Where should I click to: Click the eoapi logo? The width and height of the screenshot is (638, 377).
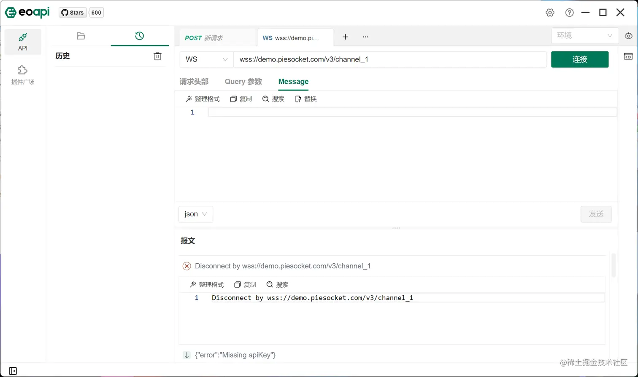click(27, 13)
